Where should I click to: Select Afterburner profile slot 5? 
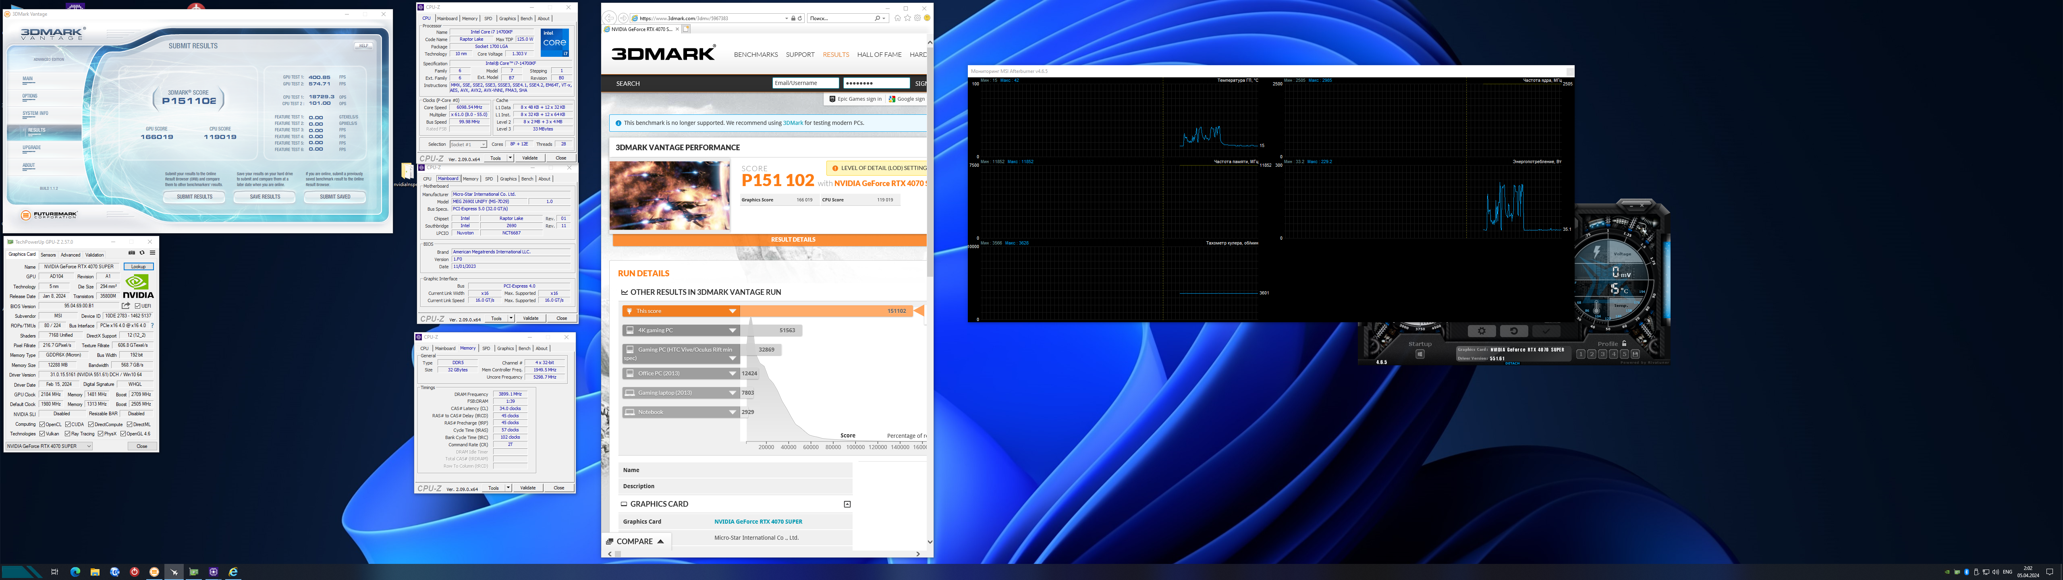(x=1624, y=354)
